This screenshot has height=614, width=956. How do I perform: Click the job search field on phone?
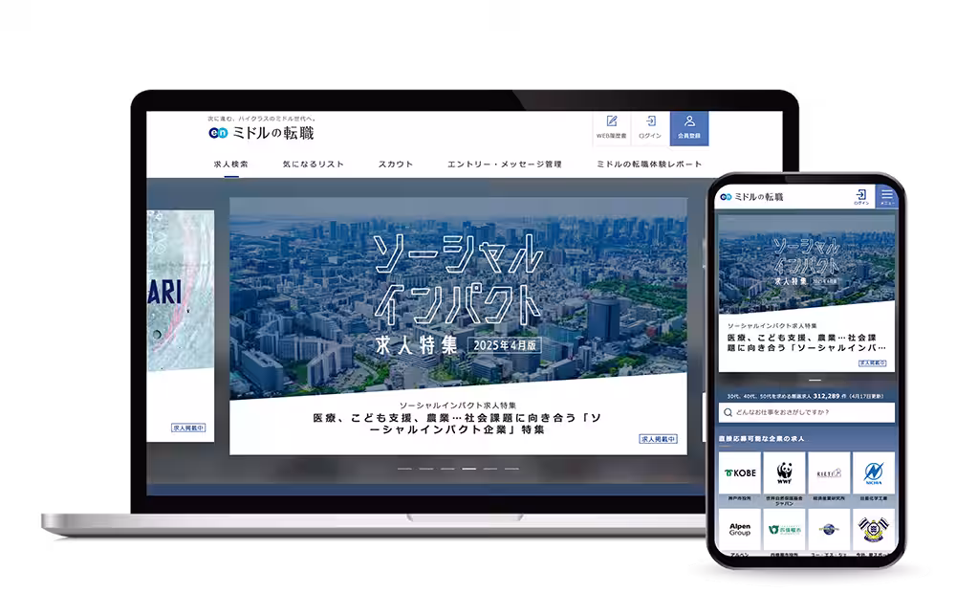[x=808, y=412]
